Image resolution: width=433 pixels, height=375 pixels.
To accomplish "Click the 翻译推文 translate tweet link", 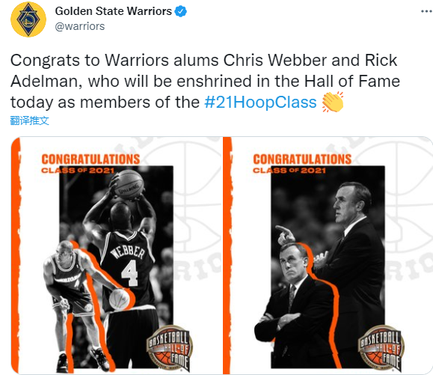I will pos(29,121).
